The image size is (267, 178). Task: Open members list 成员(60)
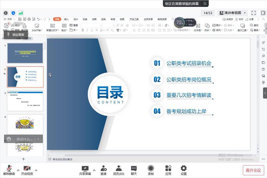(x=118, y=170)
